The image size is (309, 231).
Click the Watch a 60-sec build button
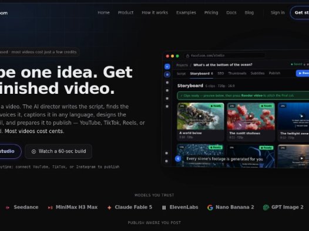tap(59, 151)
